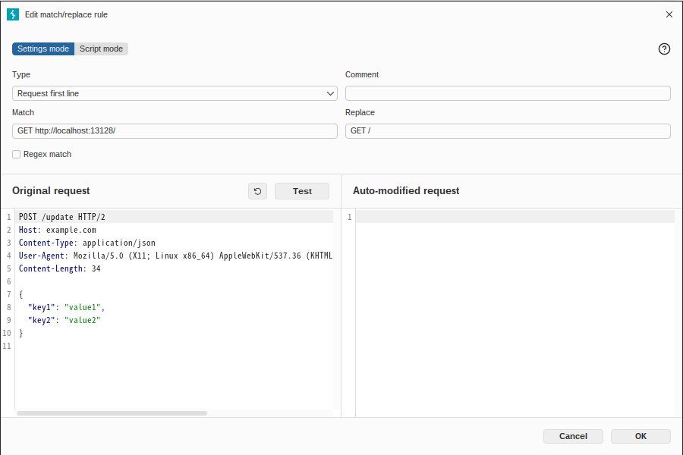Open the help question mark icon
Screen dimensions: 683x455
[664, 49]
